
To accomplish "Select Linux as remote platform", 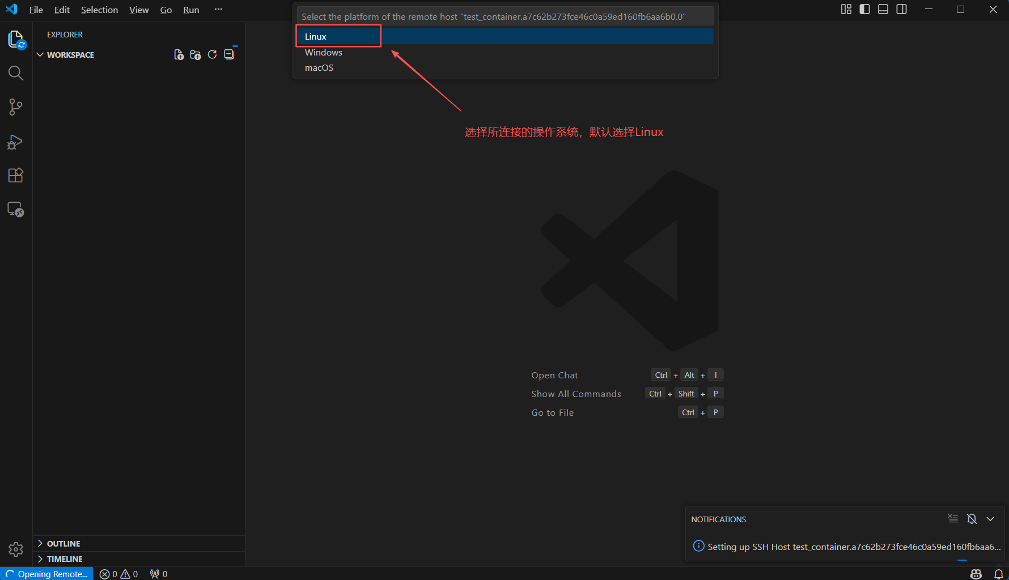I will coord(505,36).
